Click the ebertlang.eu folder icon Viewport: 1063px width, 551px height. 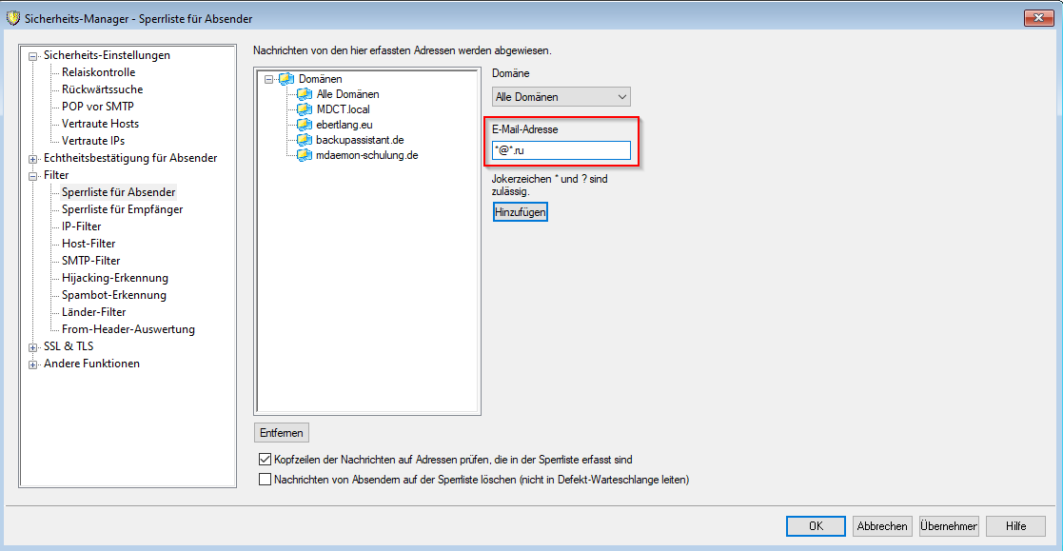[x=305, y=125]
